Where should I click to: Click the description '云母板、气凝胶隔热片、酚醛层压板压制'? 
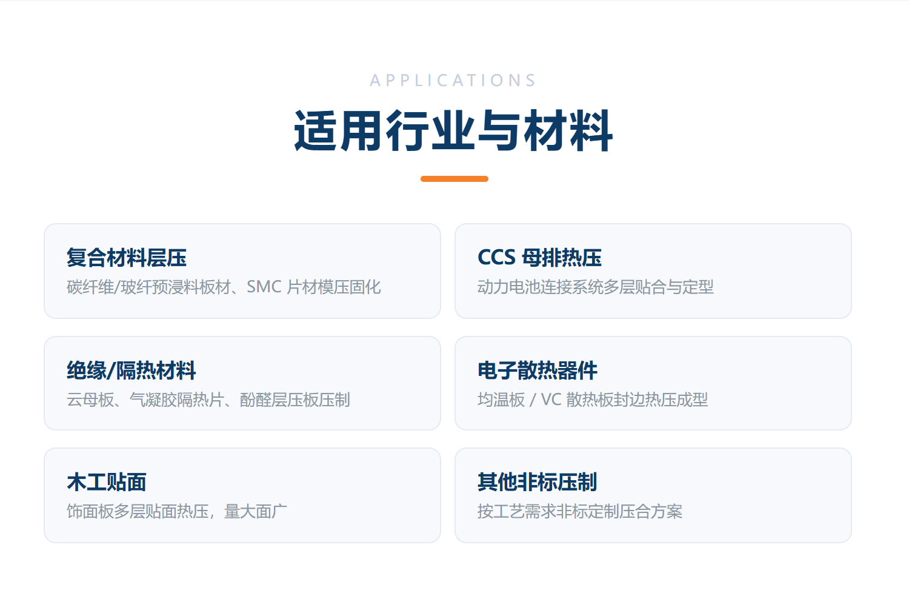point(208,400)
